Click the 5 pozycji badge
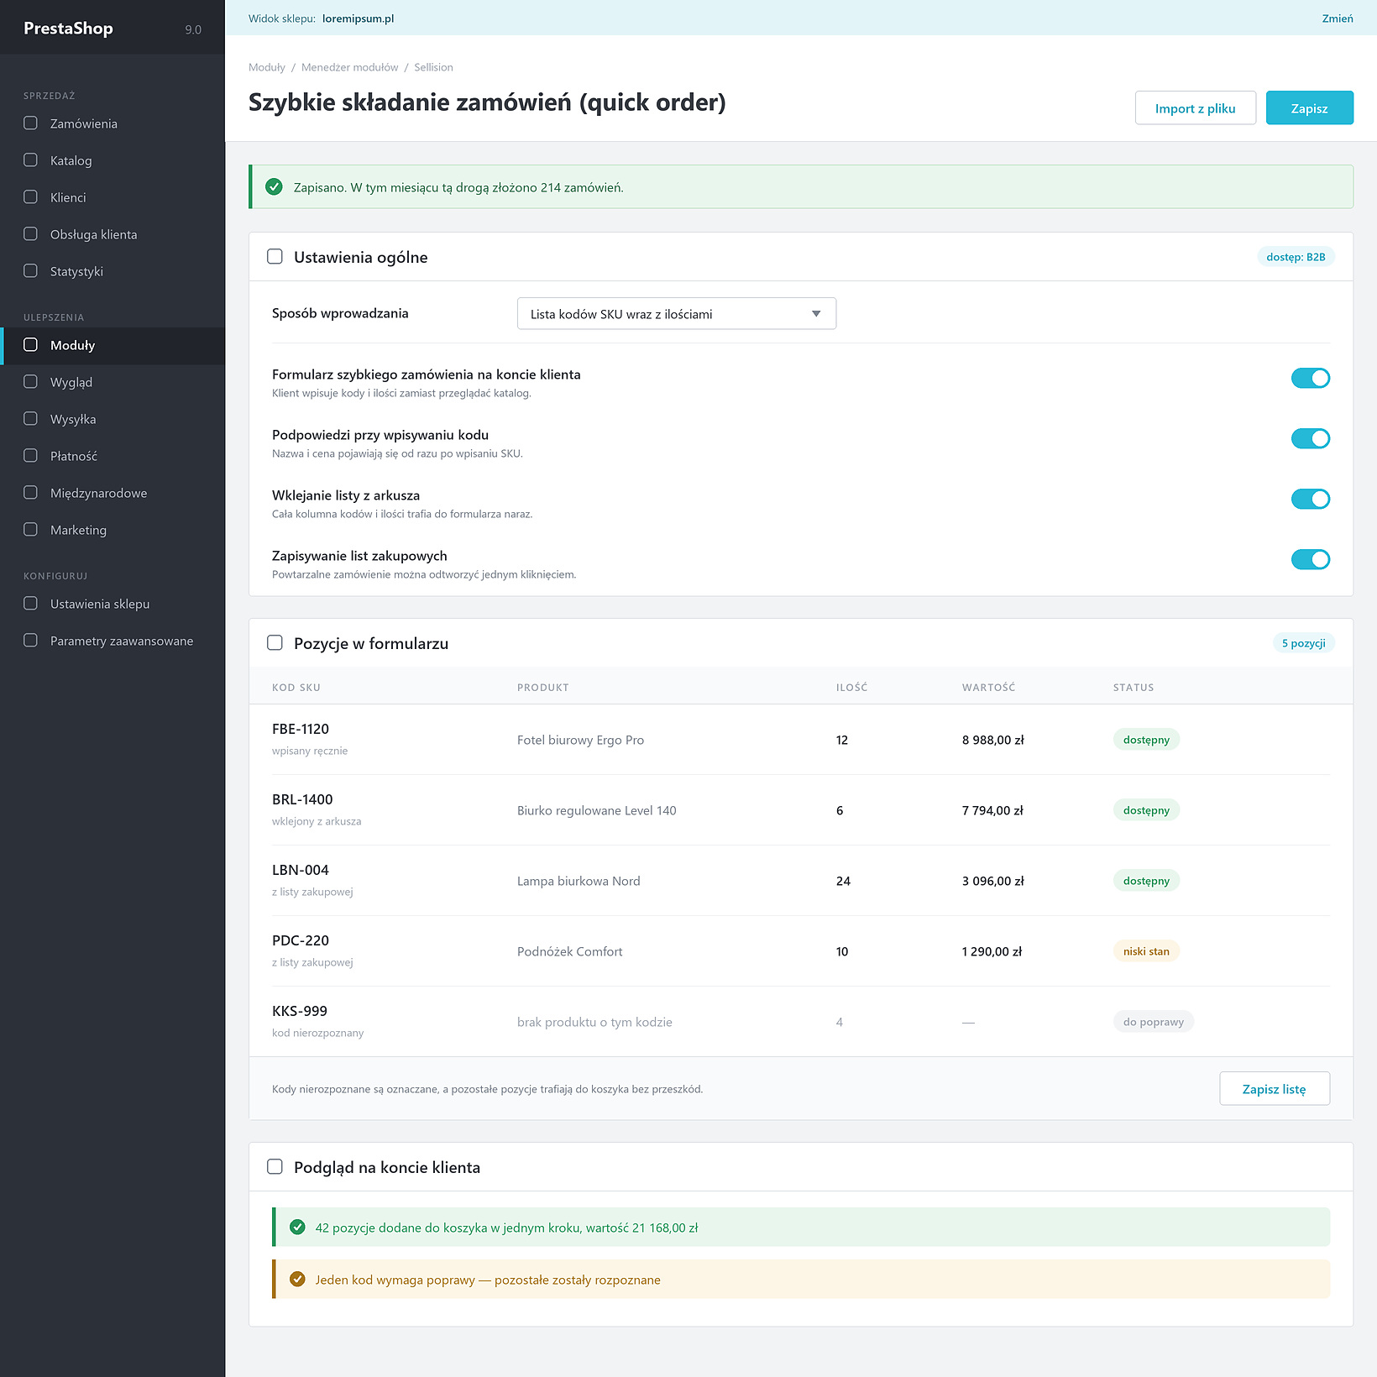The image size is (1377, 1377). [1303, 643]
